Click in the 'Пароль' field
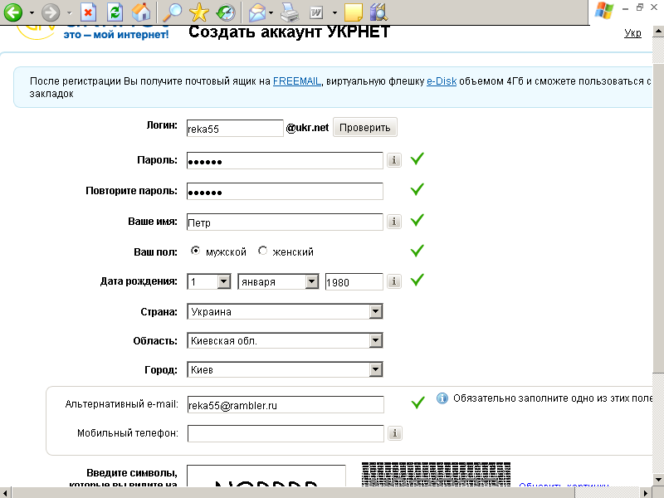This screenshot has width=664, height=498. point(285,160)
